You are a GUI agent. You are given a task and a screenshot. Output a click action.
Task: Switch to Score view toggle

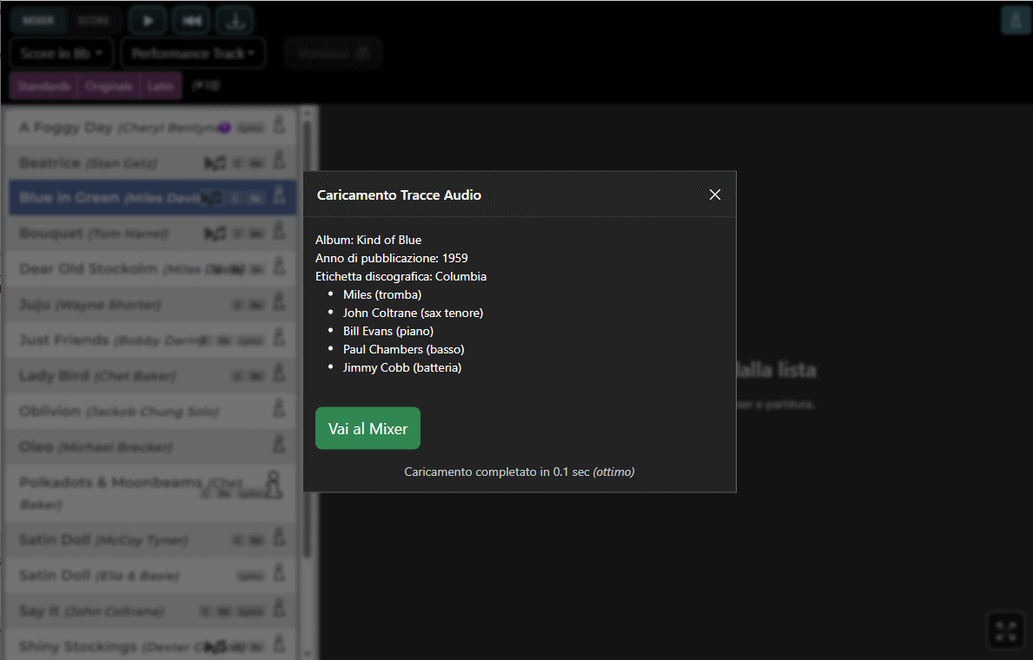(94, 21)
